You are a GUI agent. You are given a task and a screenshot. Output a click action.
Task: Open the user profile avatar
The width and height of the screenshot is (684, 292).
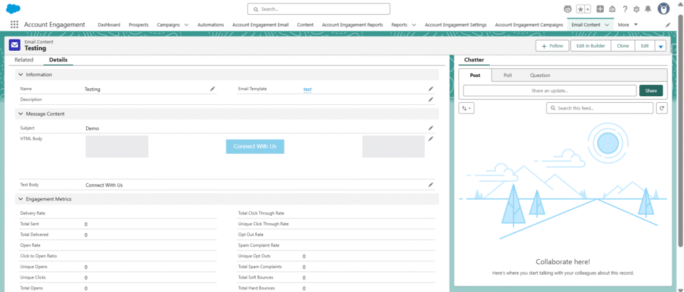pyautogui.click(x=663, y=9)
